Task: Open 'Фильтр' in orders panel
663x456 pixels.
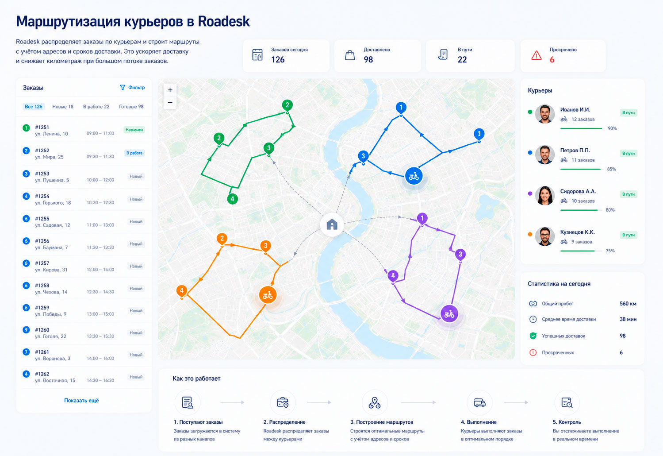Action: [132, 88]
